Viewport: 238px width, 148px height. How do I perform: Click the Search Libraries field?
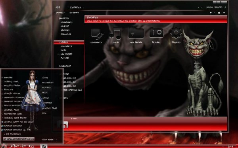pos(214,7)
